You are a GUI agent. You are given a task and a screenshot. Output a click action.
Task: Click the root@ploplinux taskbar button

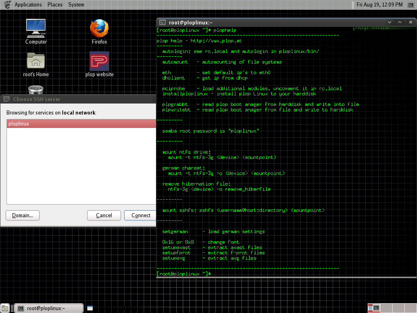coord(48,308)
